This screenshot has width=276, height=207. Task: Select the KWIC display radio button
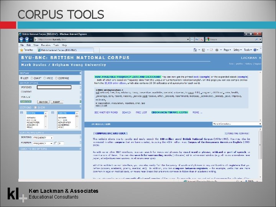[x=45, y=78]
